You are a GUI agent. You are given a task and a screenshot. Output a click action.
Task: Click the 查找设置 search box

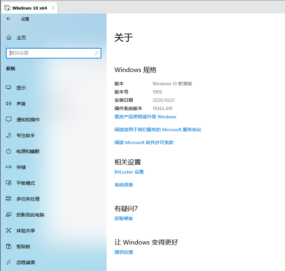pyautogui.click(x=53, y=53)
